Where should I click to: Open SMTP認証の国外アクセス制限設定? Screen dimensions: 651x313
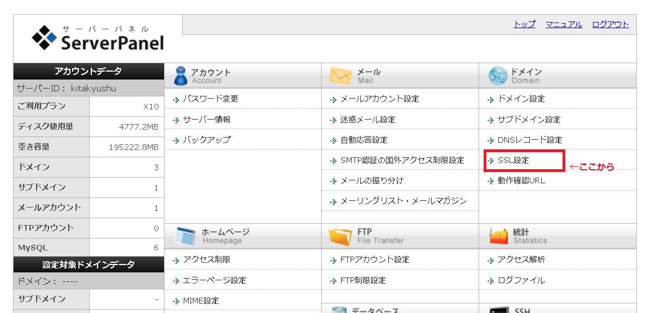(402, 161)
